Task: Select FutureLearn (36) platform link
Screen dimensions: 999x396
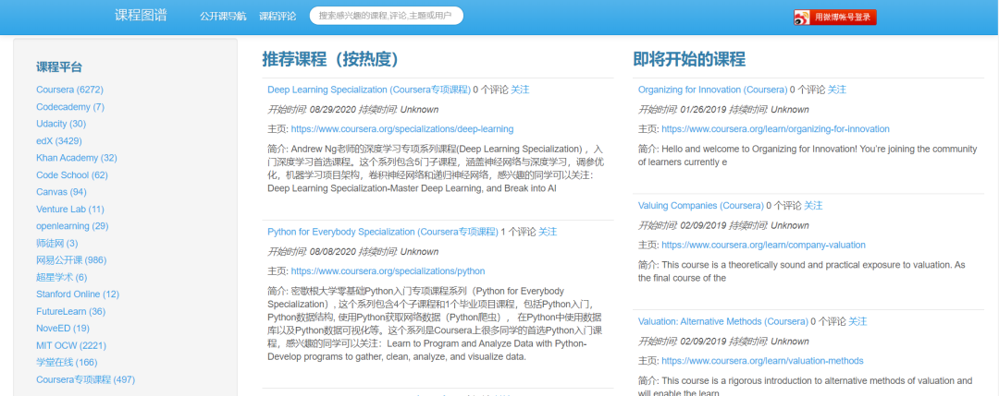Action: coord(70,311)
